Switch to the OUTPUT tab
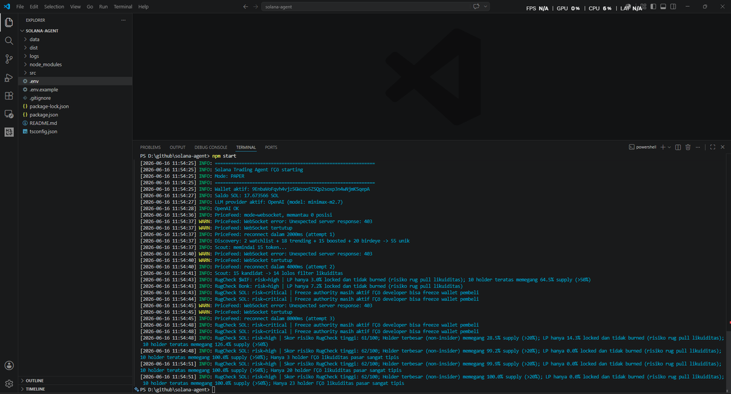This screenshot has width=731, height=394. 178,147
